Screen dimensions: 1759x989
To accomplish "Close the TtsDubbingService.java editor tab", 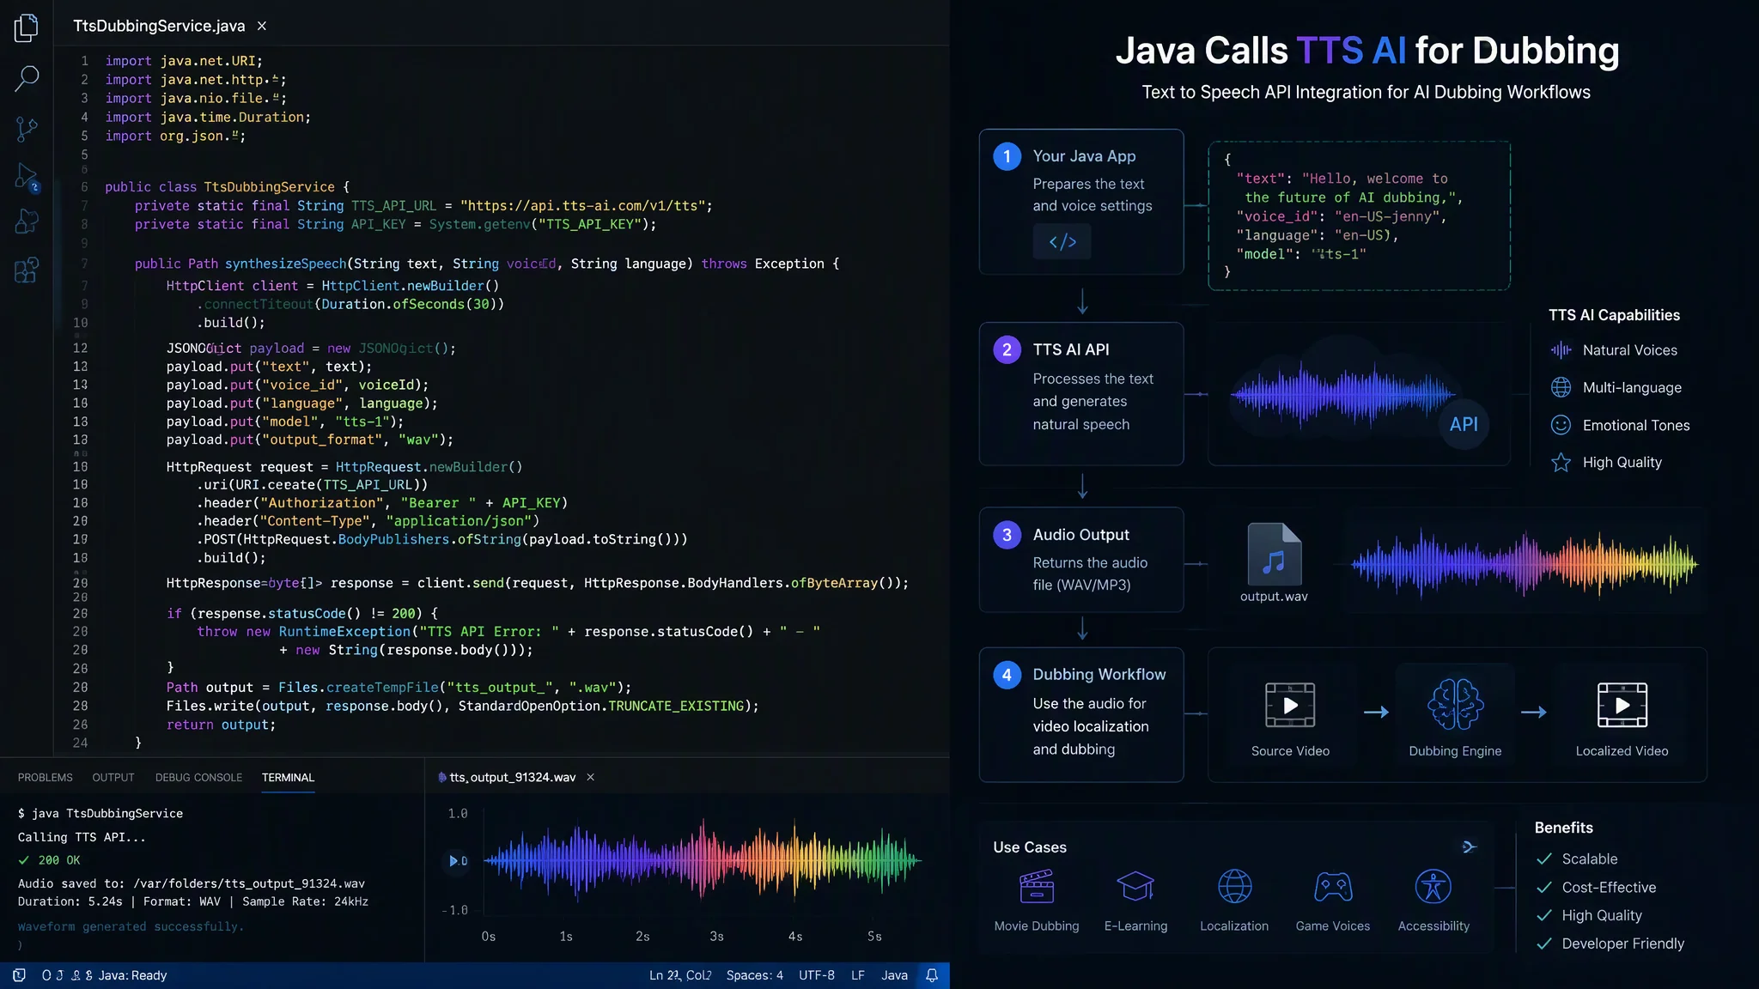I will [262, 26].
